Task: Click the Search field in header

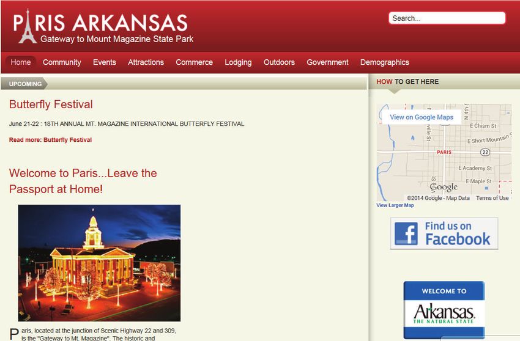Action: click(447, 18)
